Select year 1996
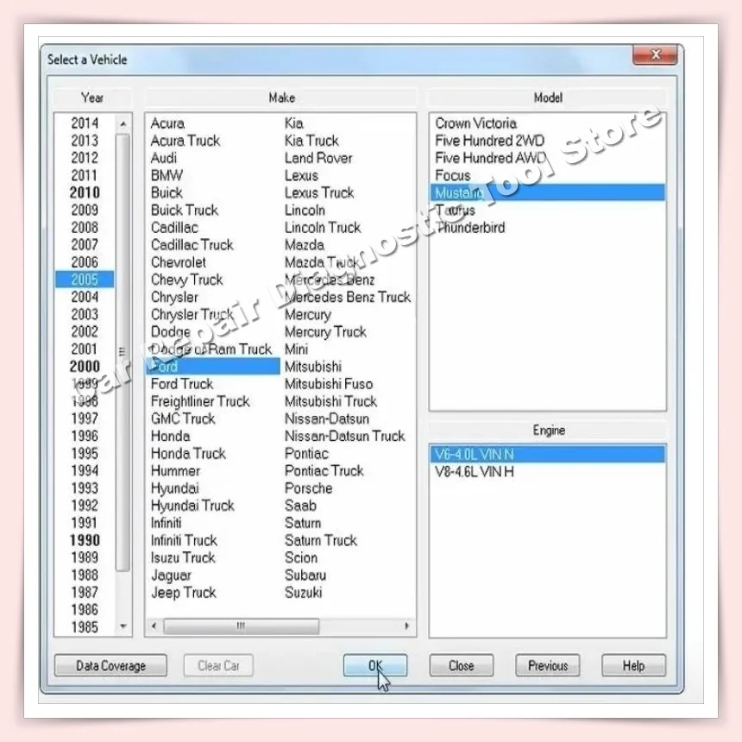This screenshot has width=742, height=742. pos(85,436)
